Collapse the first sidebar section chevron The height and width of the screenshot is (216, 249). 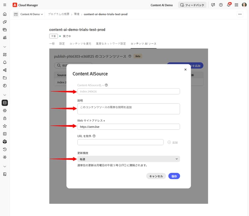click(x=5, y=47)
